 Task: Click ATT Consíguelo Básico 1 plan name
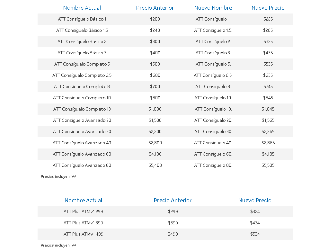[82, 19]
